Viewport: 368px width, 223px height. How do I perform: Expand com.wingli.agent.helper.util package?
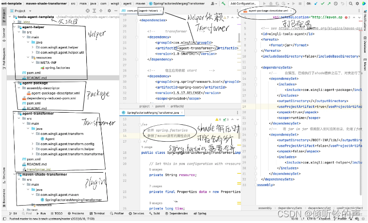32,52
